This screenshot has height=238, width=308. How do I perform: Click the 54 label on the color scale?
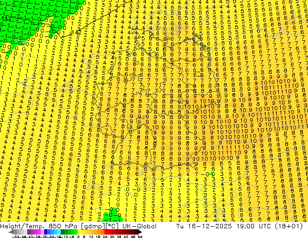[x=139, y=237]
